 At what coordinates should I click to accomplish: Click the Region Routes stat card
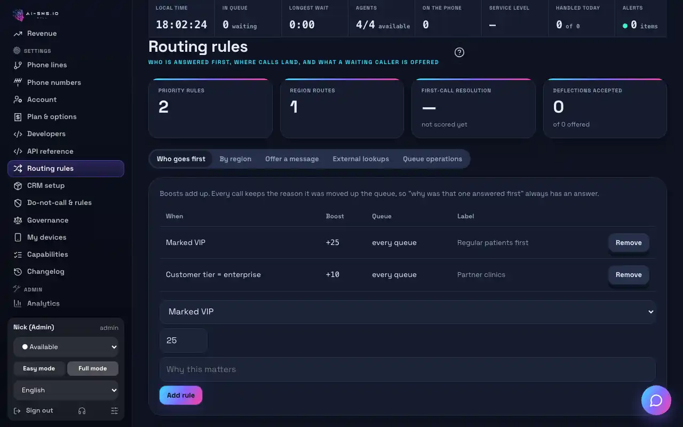coord(342,108)
